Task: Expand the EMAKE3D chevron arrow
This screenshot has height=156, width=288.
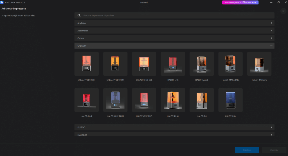Action: [x=271, y=135]
